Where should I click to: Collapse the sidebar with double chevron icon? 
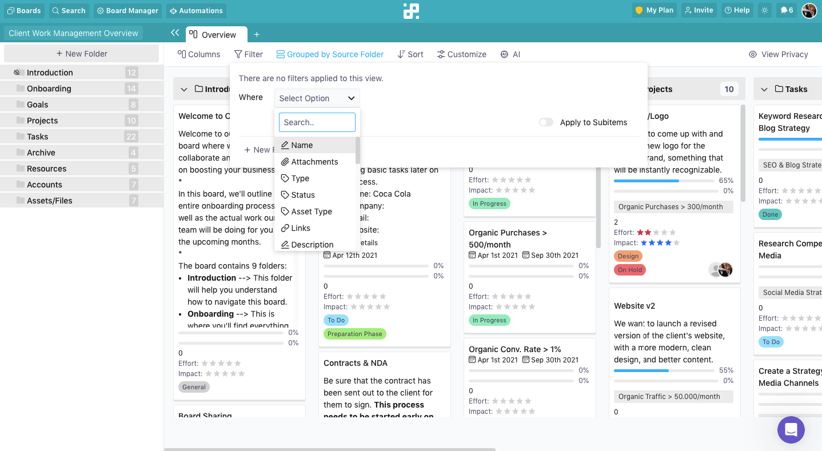point(175,33)
